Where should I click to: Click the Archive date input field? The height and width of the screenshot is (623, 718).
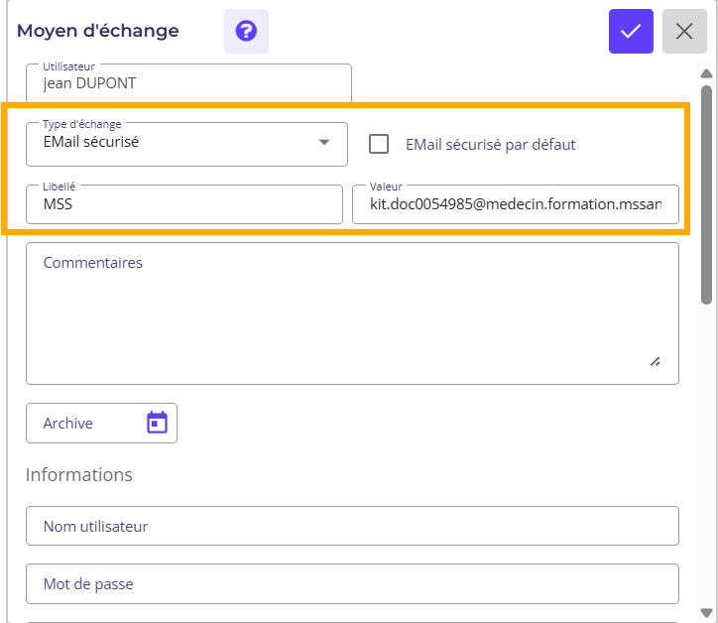pyautogui.click(x=89, y=423)
